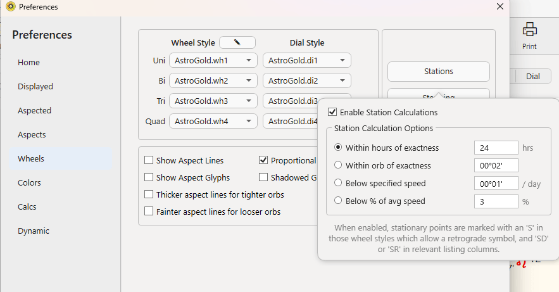Close the Preferences window
The height and width of the screenshot is (292, 559).
[x=500, y=6]
